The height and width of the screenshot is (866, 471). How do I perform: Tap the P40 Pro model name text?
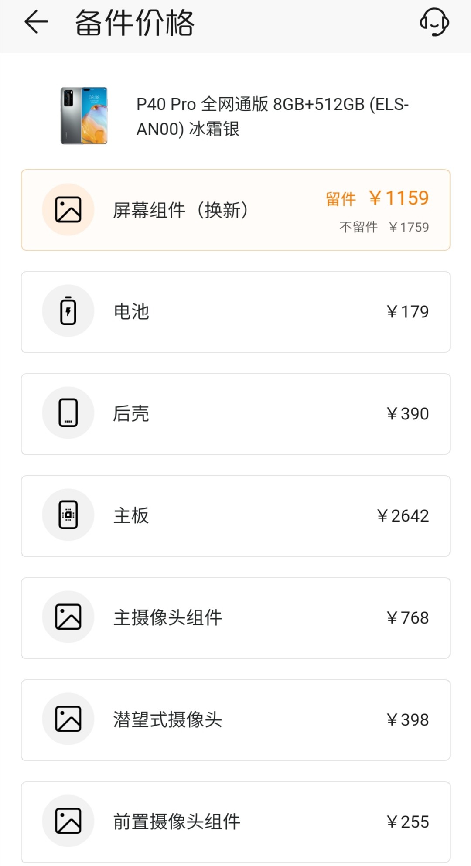point(272,116)
